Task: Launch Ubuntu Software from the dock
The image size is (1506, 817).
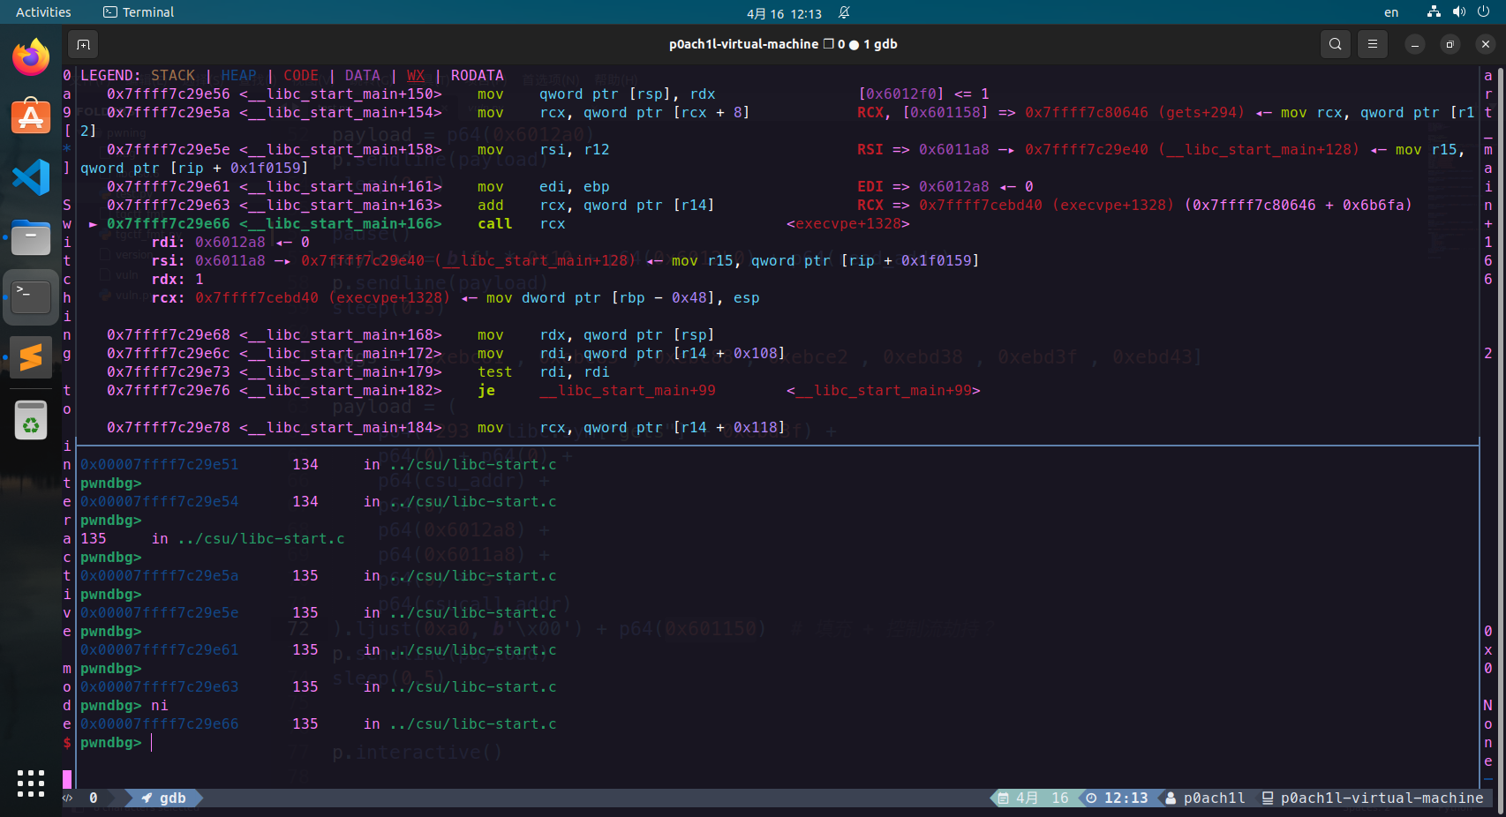Action: click(x=31, y=116)
